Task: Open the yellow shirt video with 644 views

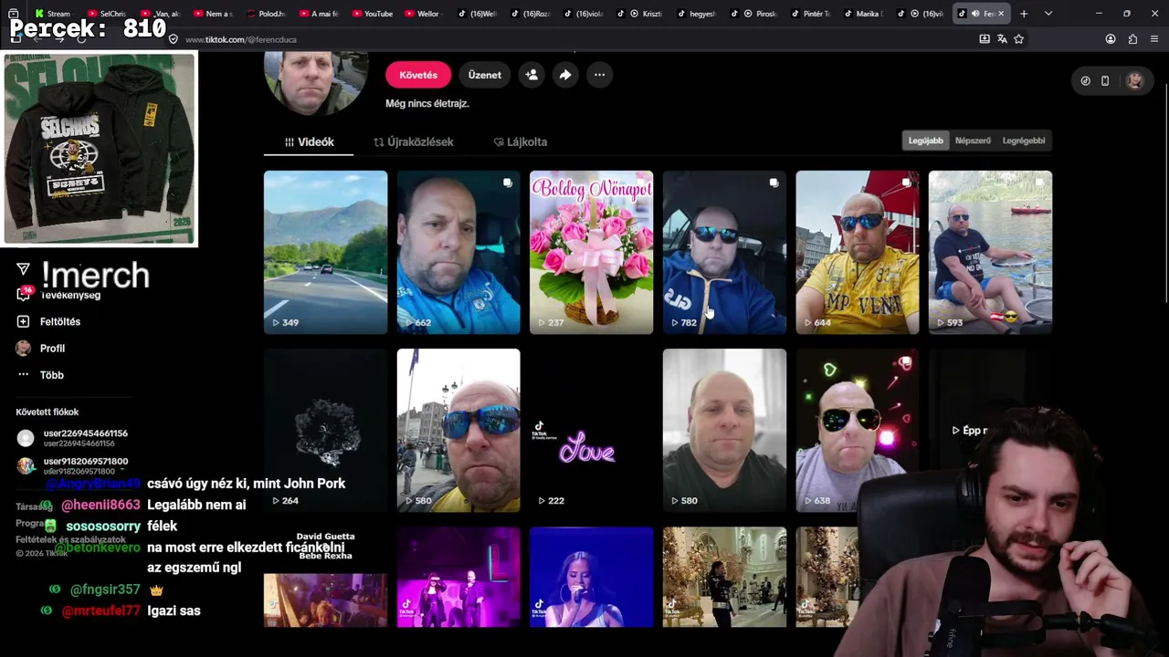Action: point(857,252)
